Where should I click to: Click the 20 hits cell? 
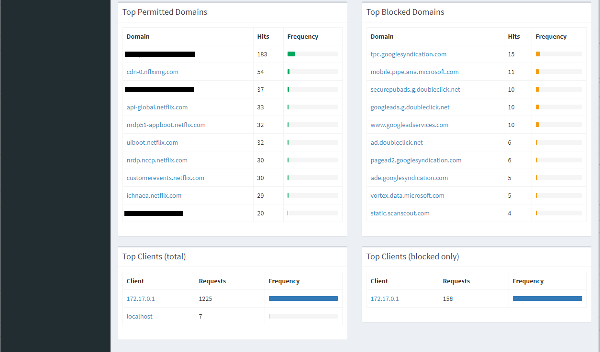tap(268, 213)
